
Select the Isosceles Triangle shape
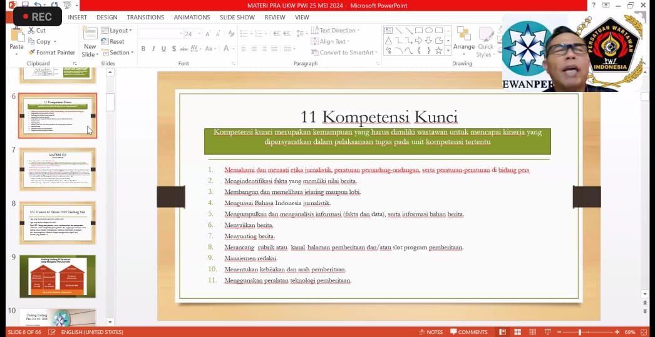point(388,41)
